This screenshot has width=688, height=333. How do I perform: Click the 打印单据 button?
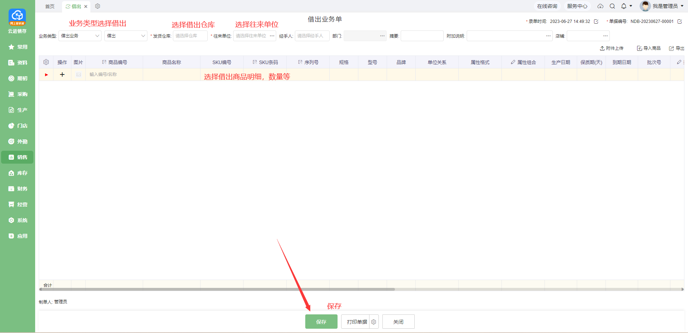click(355, 322)
